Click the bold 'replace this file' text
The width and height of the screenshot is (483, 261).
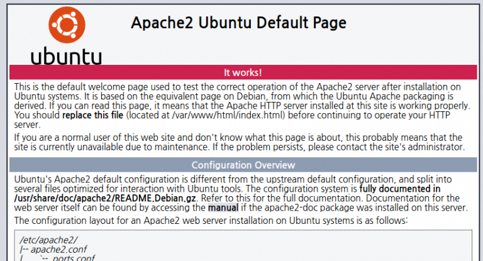(92, 115)
